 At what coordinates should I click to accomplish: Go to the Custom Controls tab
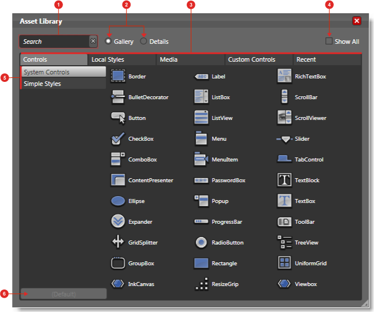(258, 59)
